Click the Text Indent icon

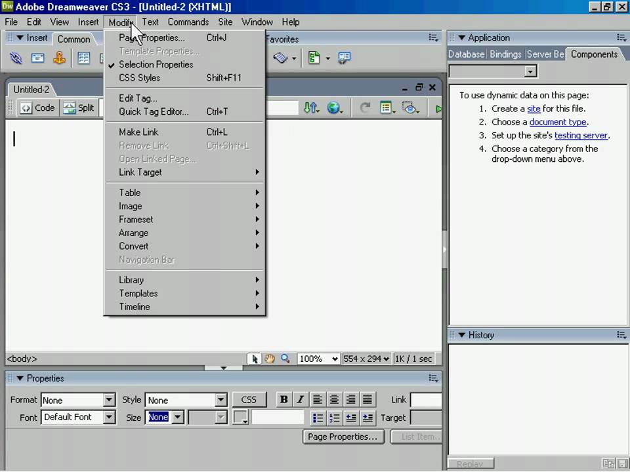[367, 418]
